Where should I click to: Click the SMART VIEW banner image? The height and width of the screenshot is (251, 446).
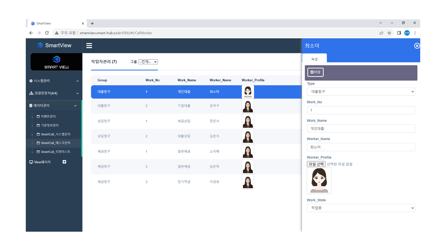pyautogui.click(x=56, y=62)
